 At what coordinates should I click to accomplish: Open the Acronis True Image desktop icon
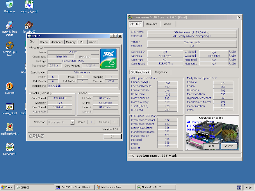(x=10, y=28)
